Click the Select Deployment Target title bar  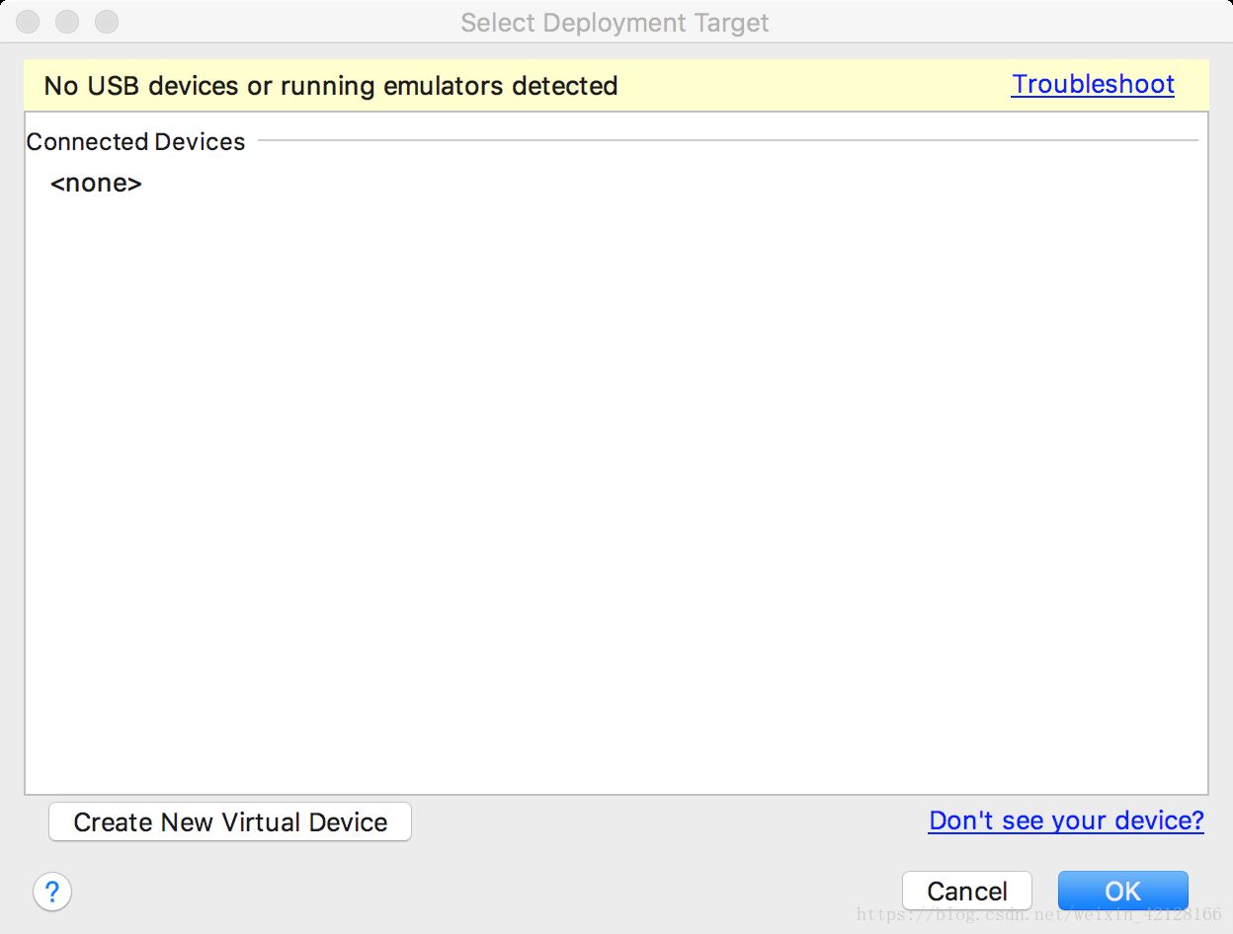[x=615, y=22]
